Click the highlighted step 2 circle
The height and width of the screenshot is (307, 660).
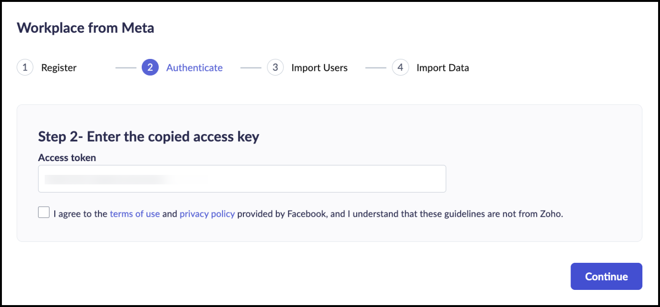[x=150, y=67]
